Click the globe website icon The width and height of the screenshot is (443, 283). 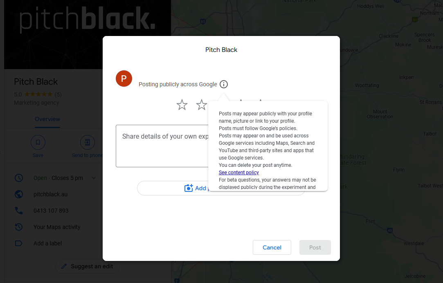pos(19,194)
